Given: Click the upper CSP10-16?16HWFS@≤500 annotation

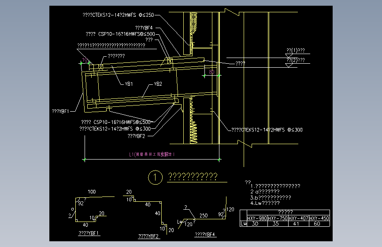Looking at the screenshot, I should 120,34.
